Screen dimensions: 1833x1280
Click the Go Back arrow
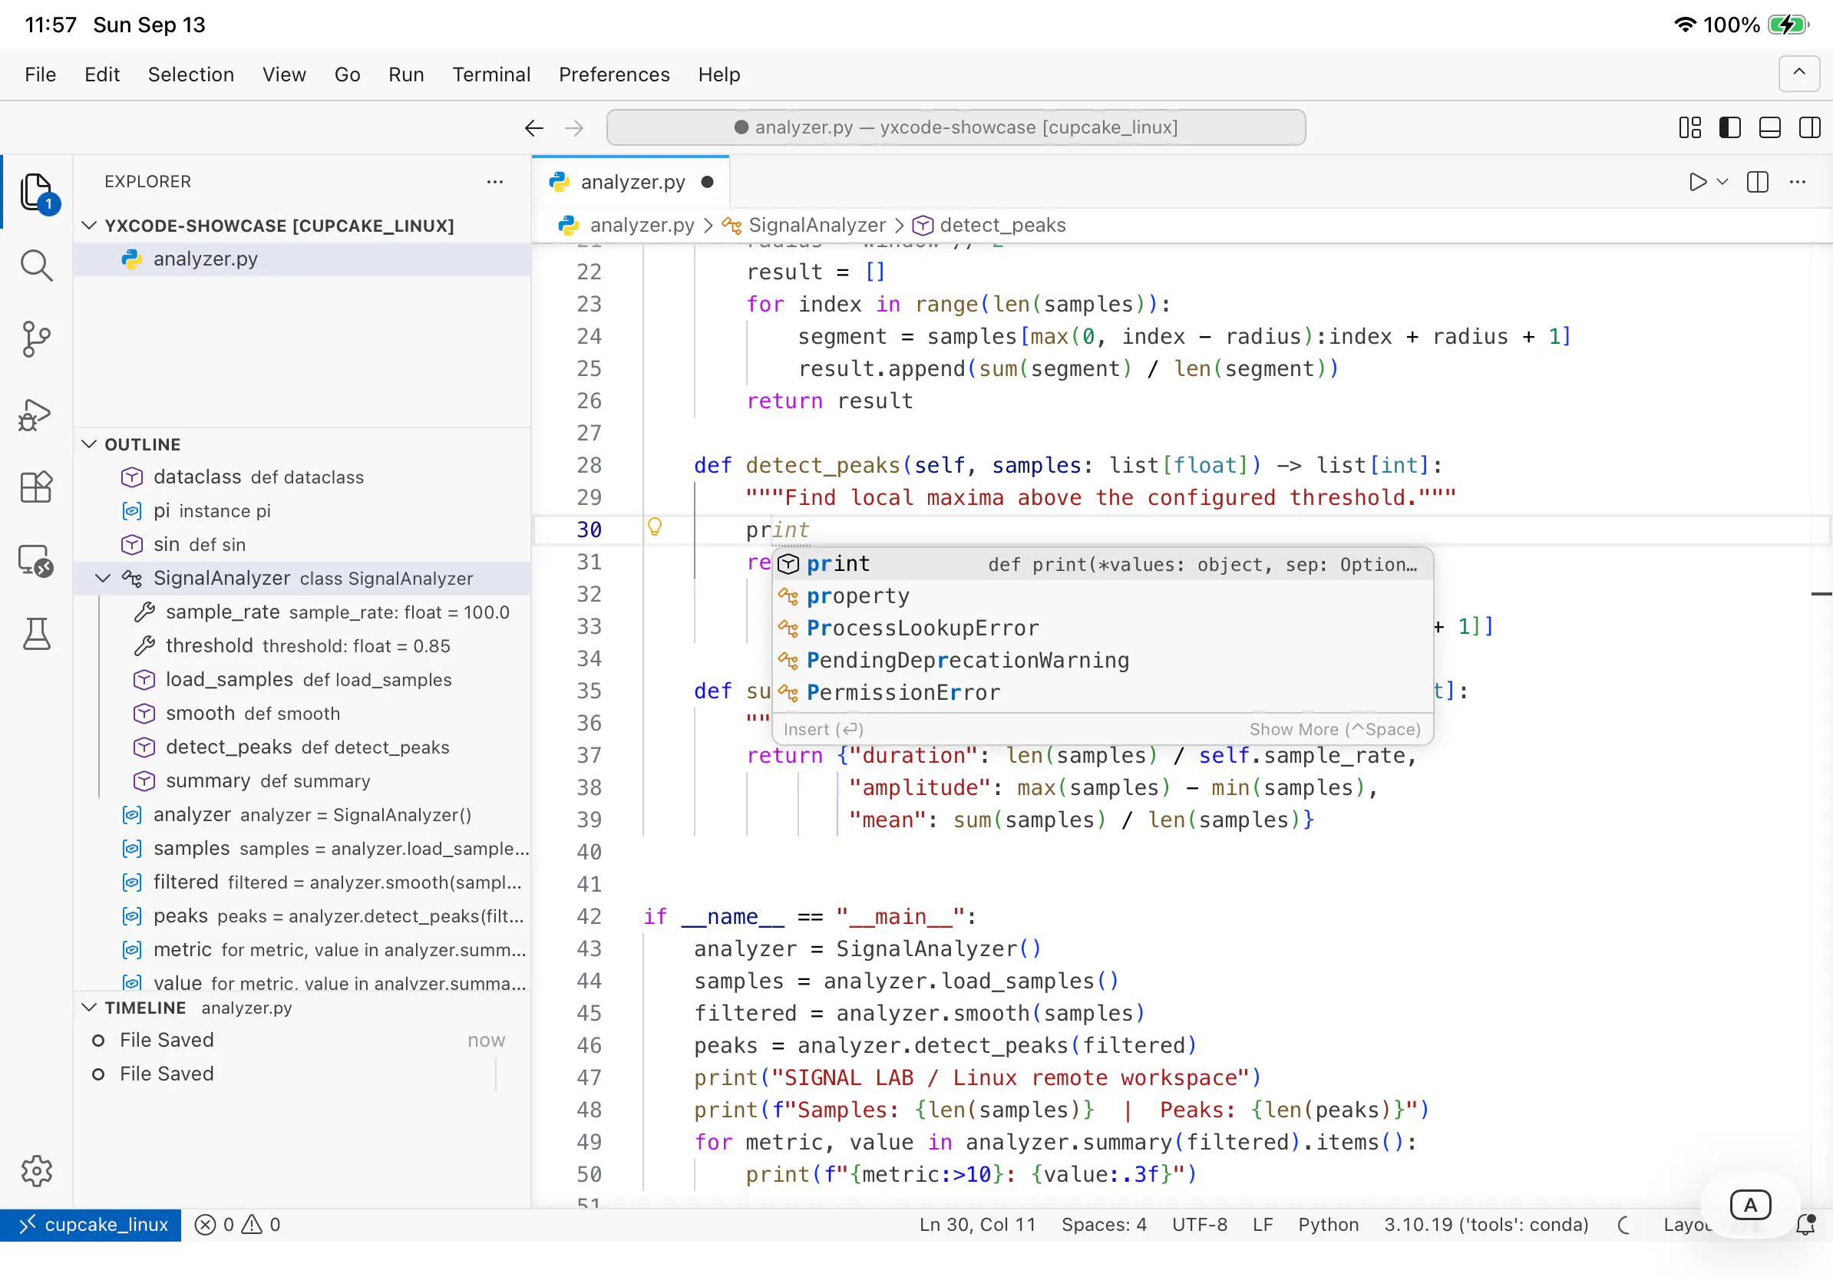pyautogui.click(x=534, y=127)
